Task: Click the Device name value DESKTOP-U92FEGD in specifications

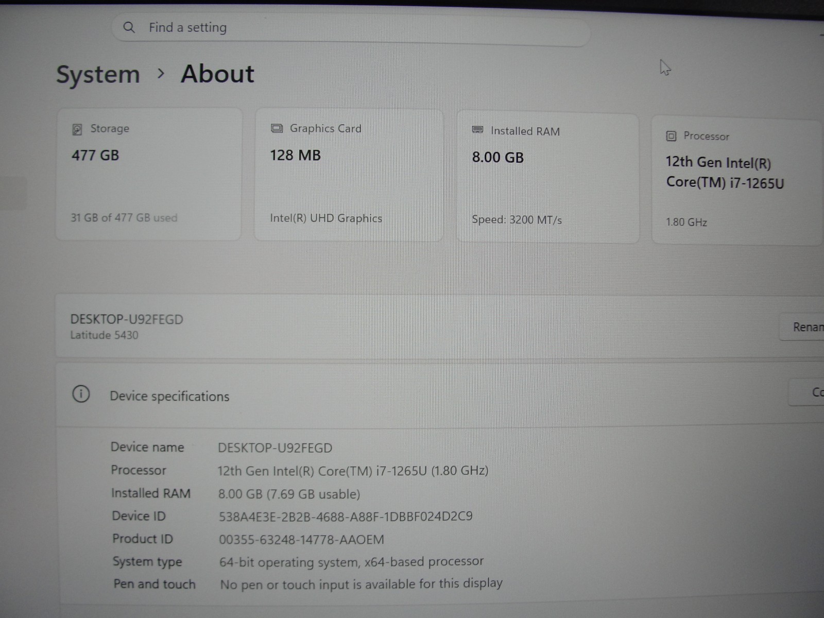Action: pos(275,448)
